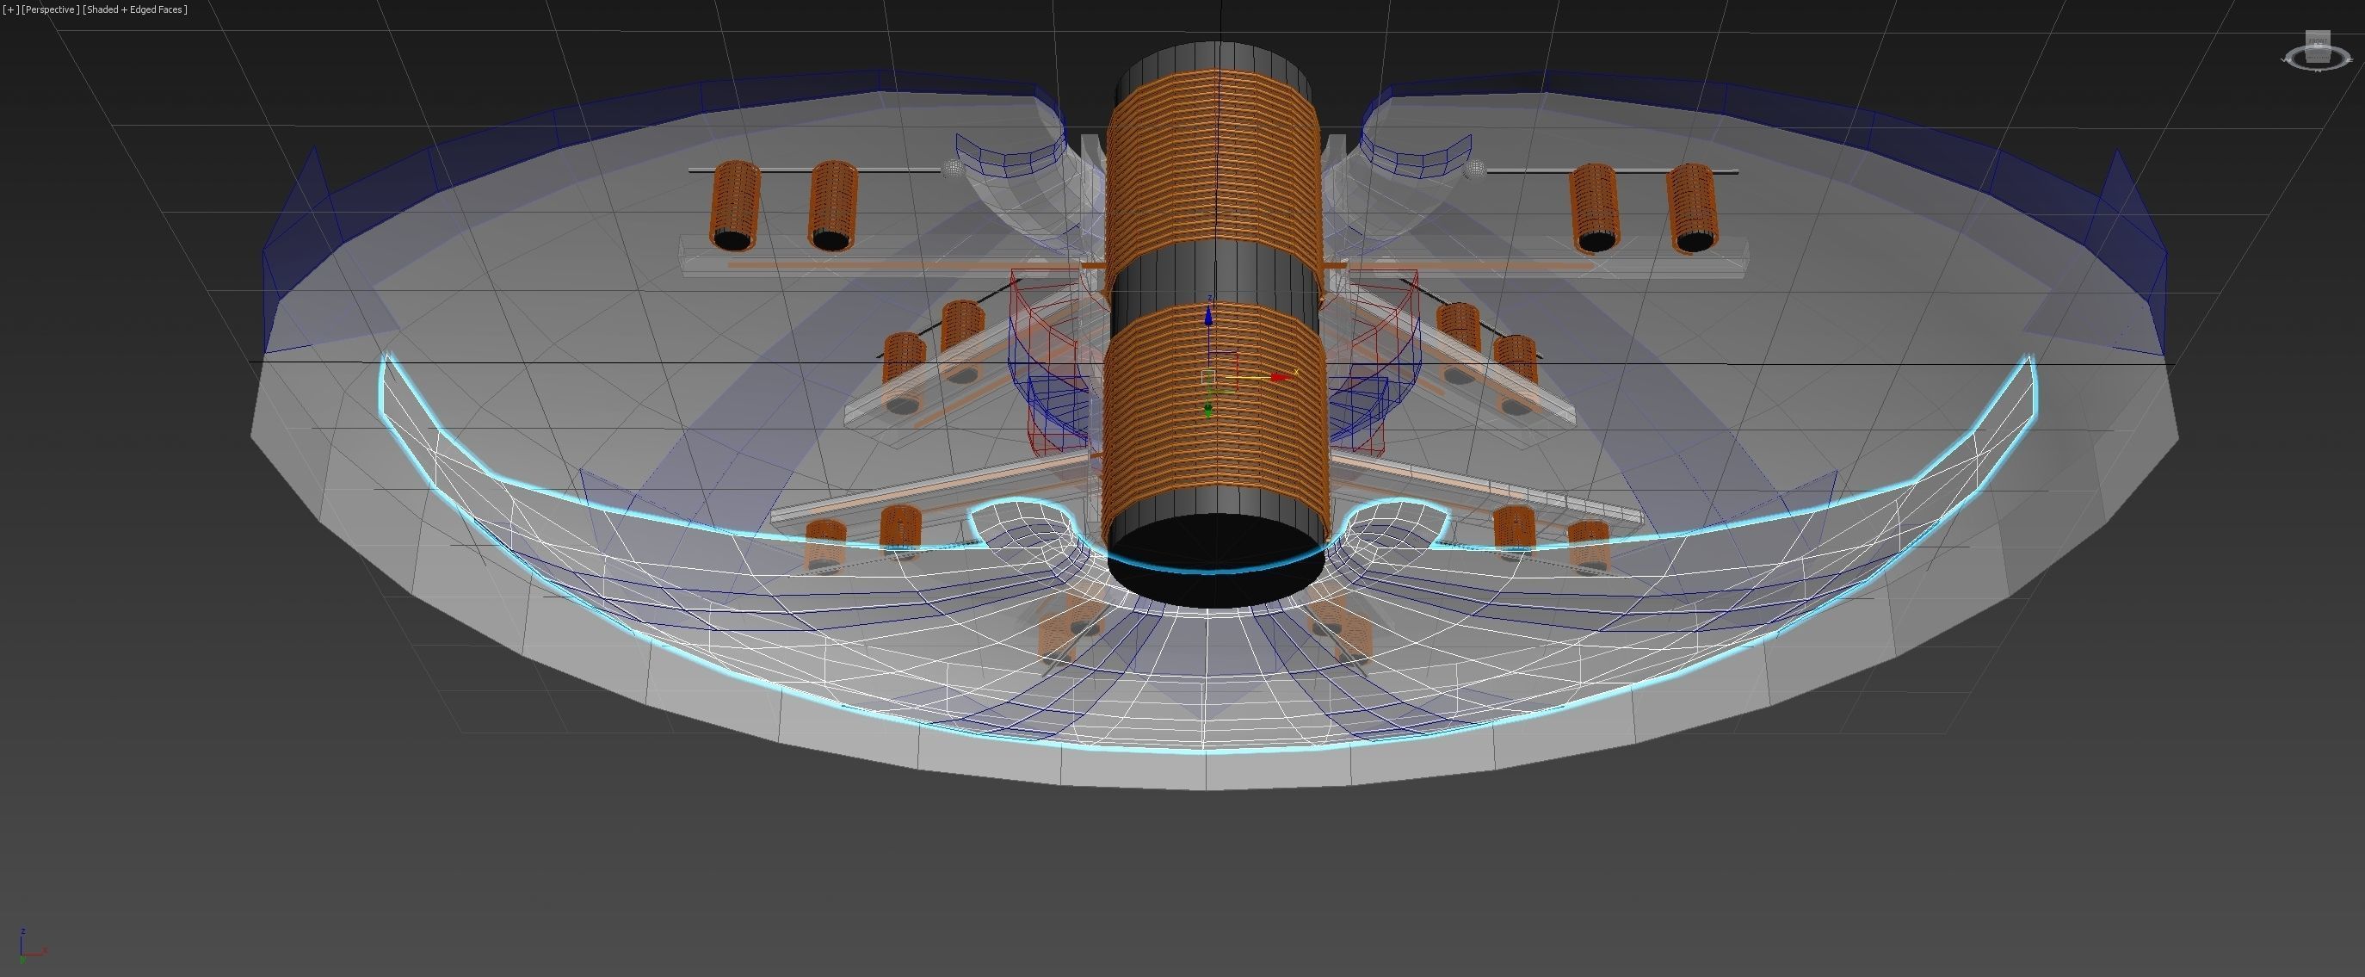Viewport: 2365px width, 977px height.
Task: Click the green Y-axis handle of the move gizmo
Action: [1208, 410]
